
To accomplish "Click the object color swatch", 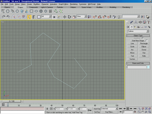I will [148, 67].
